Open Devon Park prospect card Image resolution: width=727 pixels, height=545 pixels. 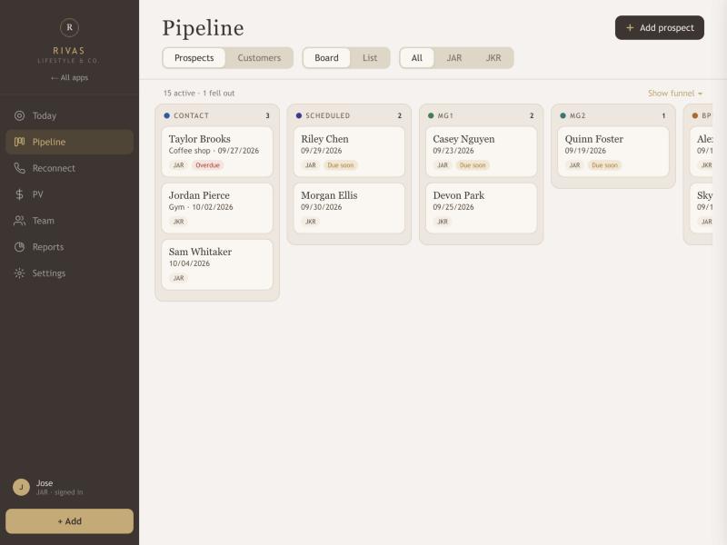point(482,208)
